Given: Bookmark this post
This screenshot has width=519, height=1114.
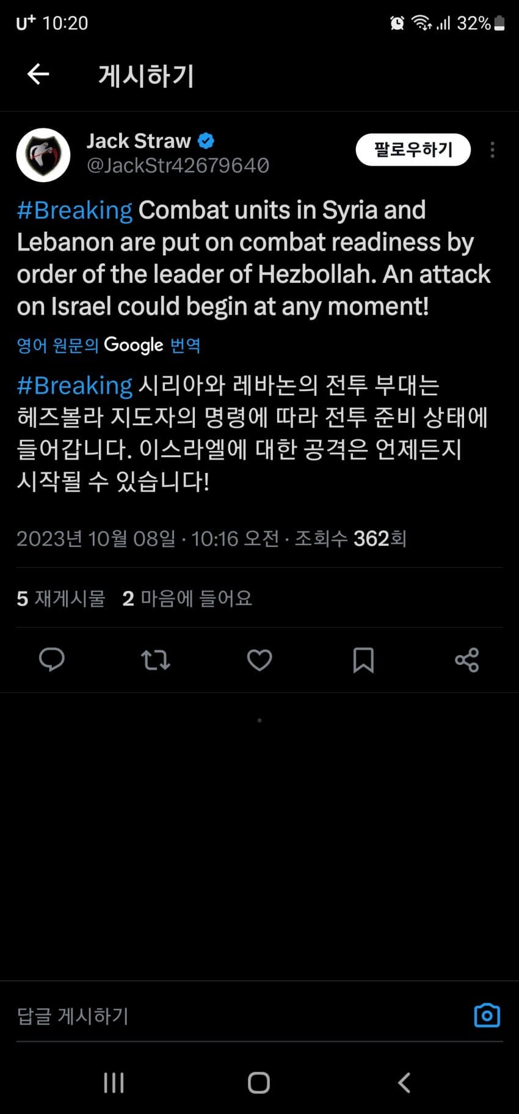Looking at the screenshot, I should (363, 660).
